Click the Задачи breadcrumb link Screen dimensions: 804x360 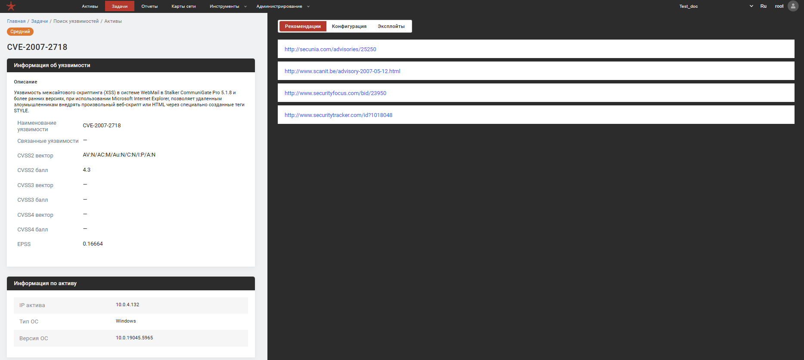[x=39, y=21]
